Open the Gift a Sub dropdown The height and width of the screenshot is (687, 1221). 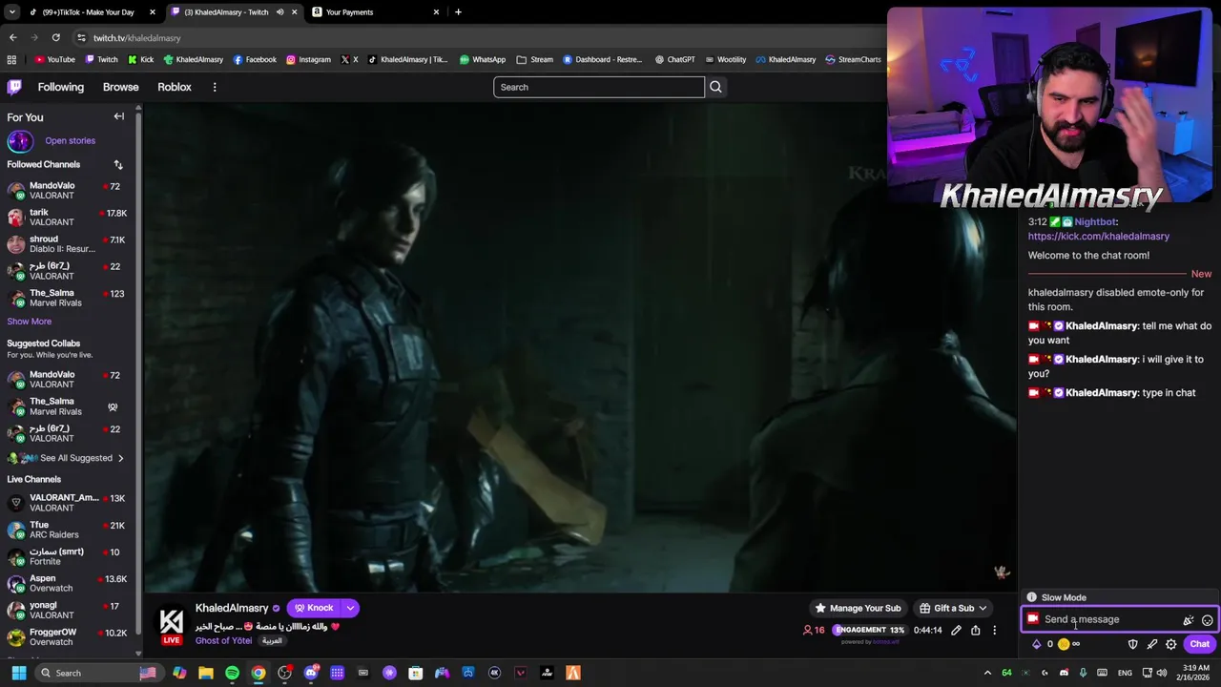point(953,608)
